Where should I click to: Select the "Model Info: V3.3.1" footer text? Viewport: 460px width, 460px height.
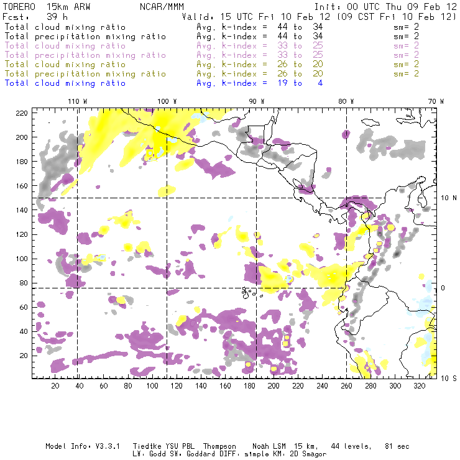(83, 446)
